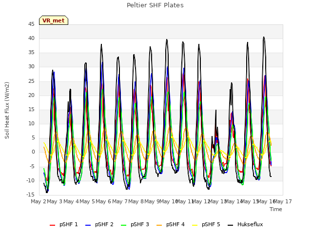Toggle Hukseflux series via legend label
Viewport: 312px width, 234px height.
pyautogui.click(x=250, y=224)
